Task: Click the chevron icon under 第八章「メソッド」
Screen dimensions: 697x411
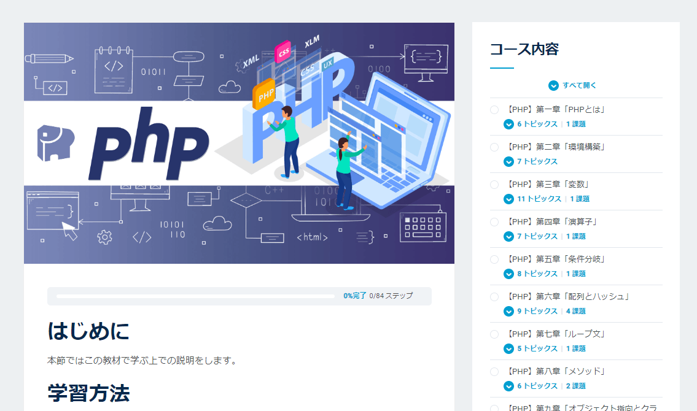Action: (x=509, y=386)
